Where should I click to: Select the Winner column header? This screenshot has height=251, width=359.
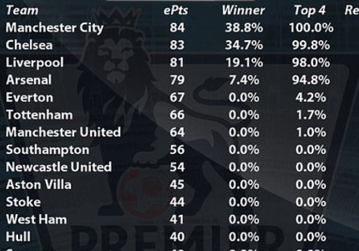243,10
